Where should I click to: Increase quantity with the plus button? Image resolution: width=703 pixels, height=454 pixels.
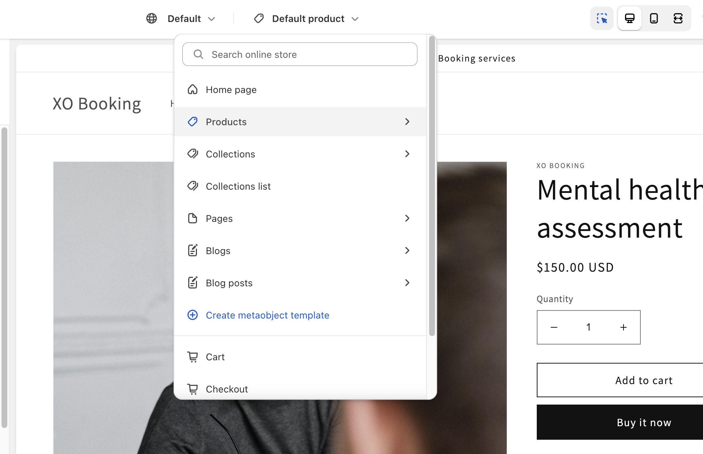[624, 327]
